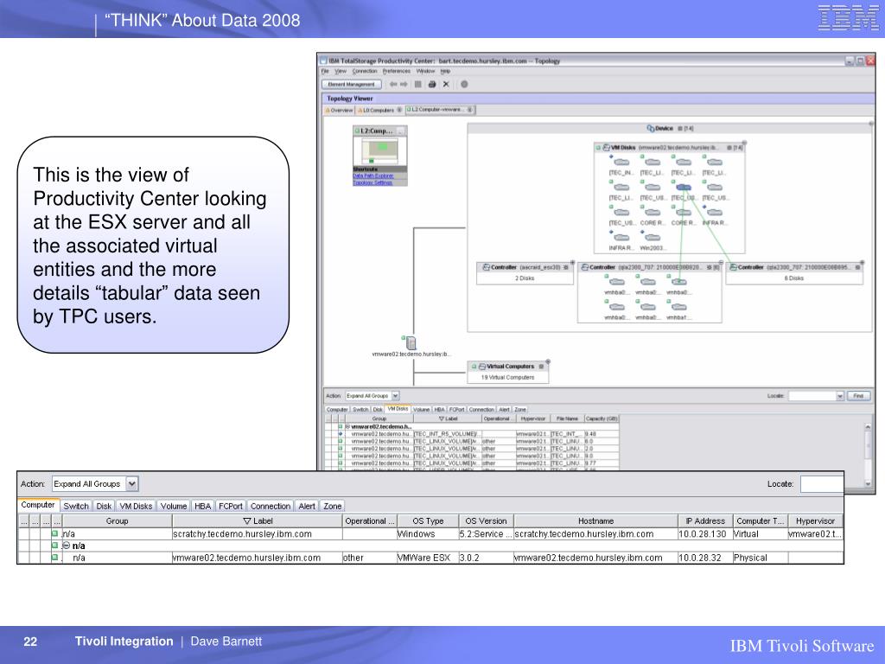
Task: Close the L0 Computers tab via its icon
Action: point(399,110)
